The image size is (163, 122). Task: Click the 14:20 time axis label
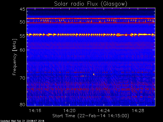(69, 111)
